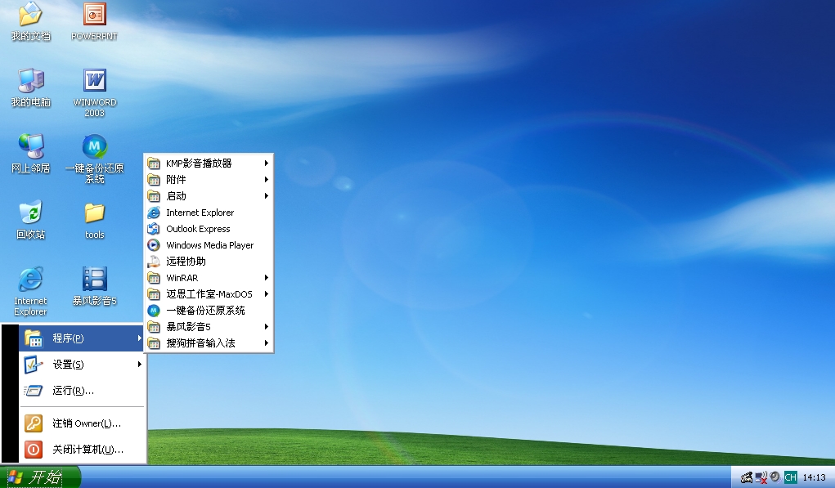The image size is (835, 488).
Task: Select Windows Media Player from programs menu
Action: point(209,245)
